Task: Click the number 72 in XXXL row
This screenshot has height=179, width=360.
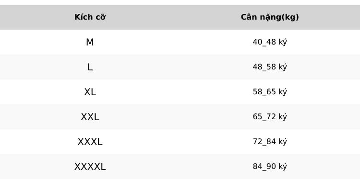Action: tap(257, 142)
